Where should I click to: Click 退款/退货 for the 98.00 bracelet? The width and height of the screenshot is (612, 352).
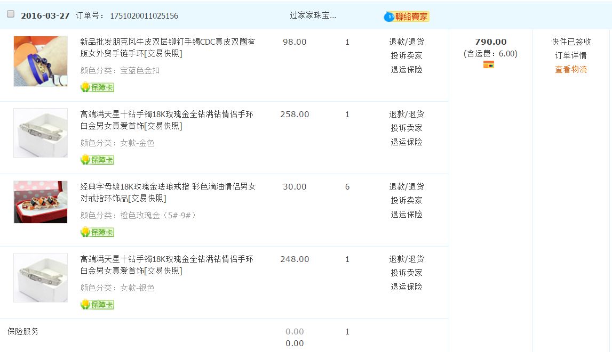tap(406, 42)
